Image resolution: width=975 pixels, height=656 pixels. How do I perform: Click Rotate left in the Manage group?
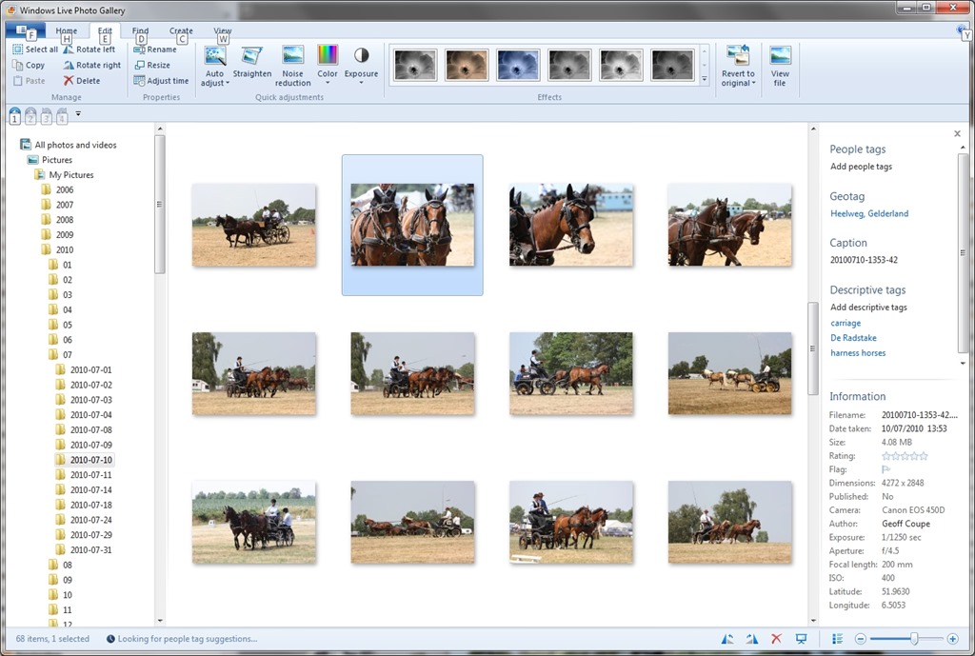point(89,50)
